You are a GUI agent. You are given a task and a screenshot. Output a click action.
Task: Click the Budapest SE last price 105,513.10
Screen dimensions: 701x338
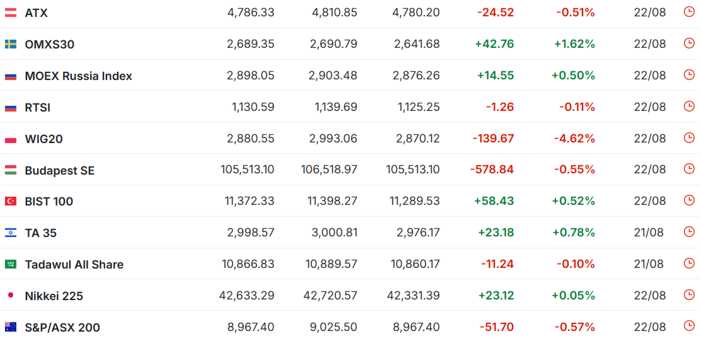[247, 170]
